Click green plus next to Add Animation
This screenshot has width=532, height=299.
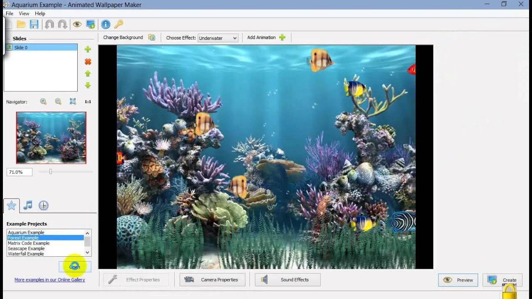282,37
